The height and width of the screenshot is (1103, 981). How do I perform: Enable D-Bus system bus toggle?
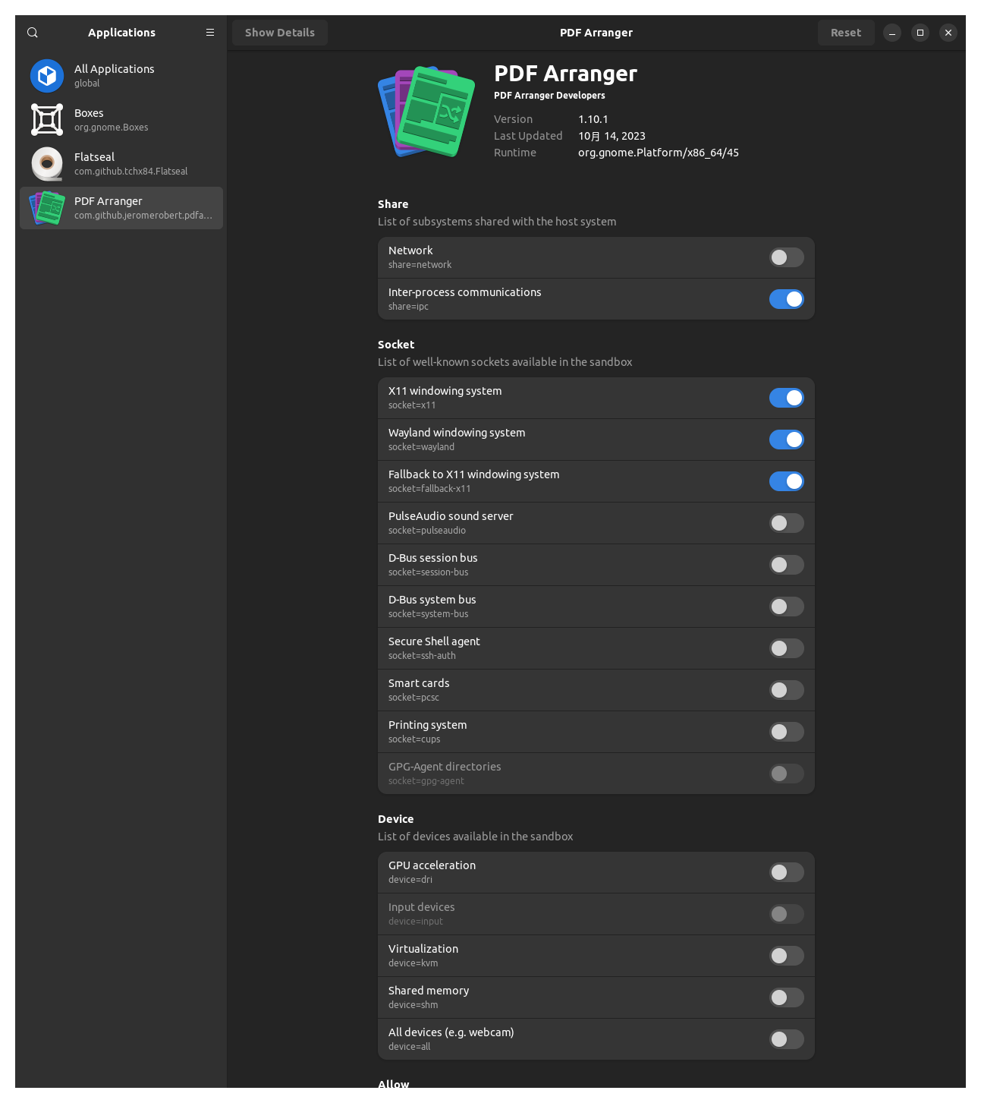pyautogui.click(x=787, y=607)
